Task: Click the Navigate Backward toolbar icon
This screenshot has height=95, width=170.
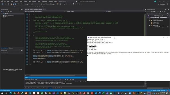Action: point(3,4)
